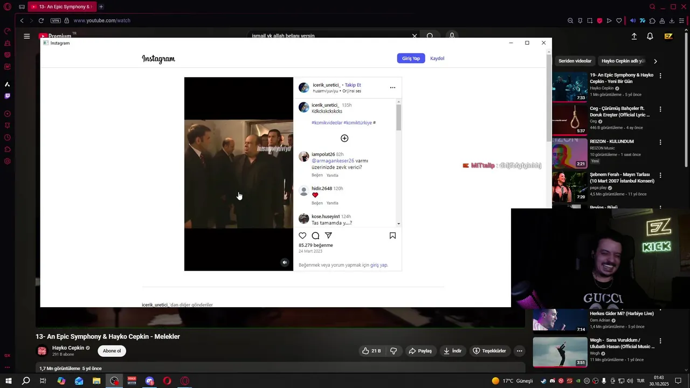Open more actions dots beside Teşekkürler
Image resolution: width=690 pixels, height=388 pixels.
(519, 351)
